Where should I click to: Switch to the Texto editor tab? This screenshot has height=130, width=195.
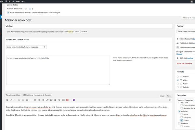tap(169, 96)
